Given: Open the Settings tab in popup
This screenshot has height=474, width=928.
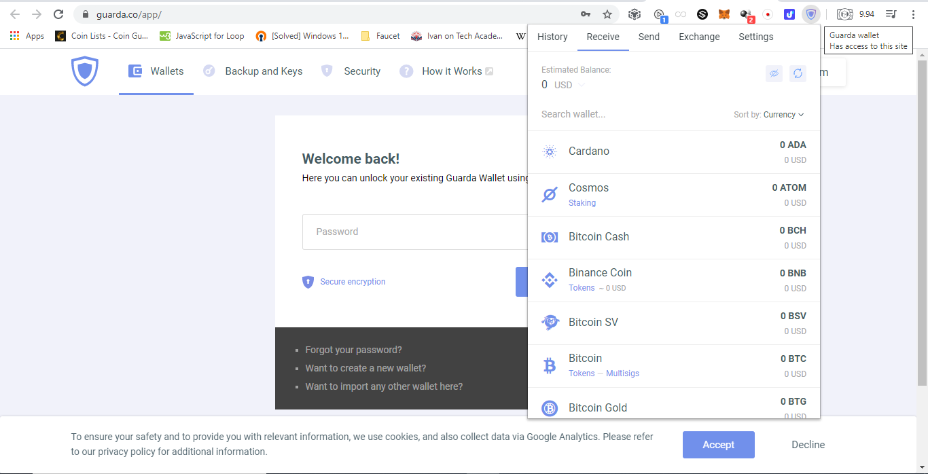Looking at the screenshot, I should coord(756,37).
